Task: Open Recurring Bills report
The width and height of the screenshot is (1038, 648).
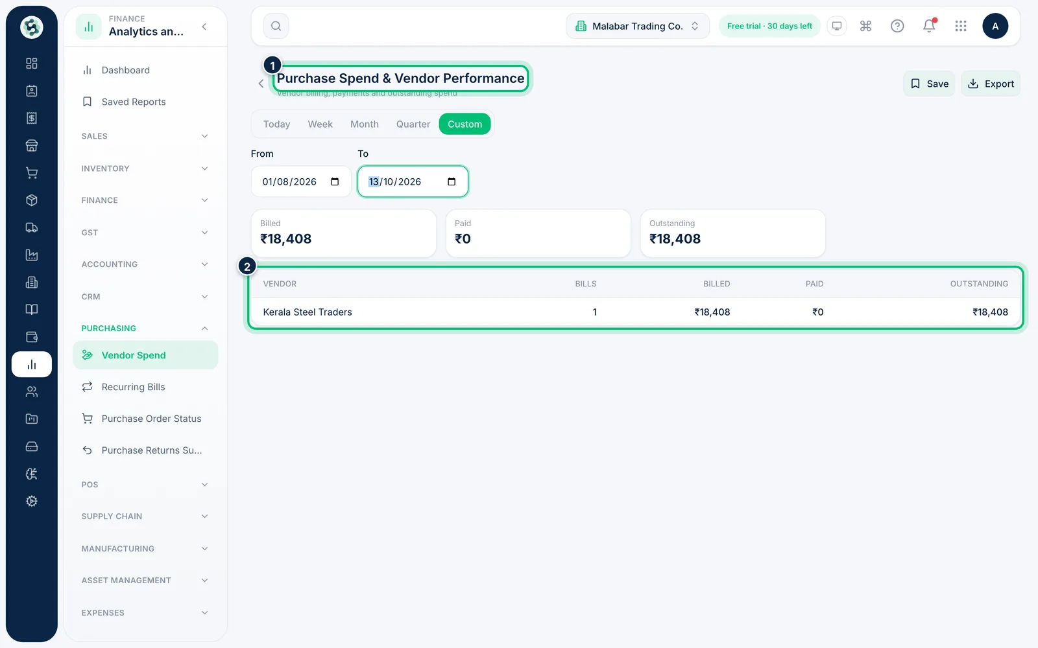Action: (145, 387)
